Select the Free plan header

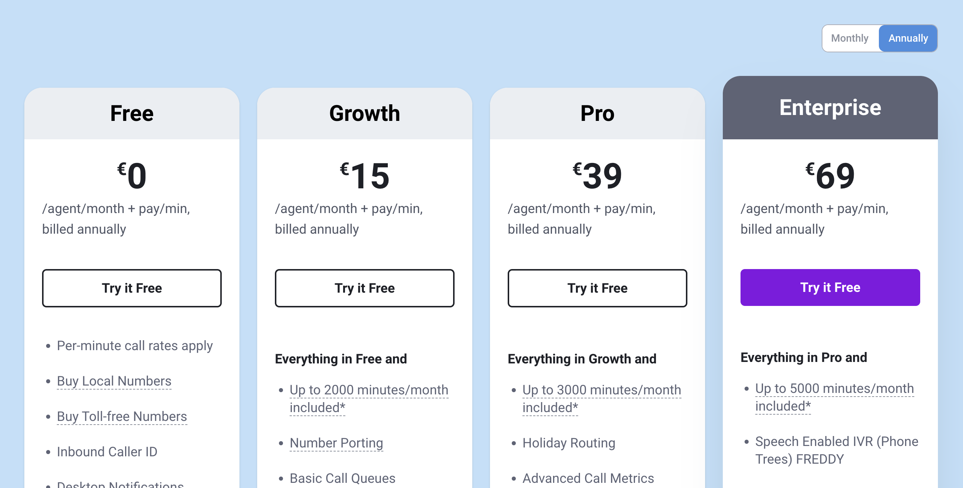coord(132,113)
